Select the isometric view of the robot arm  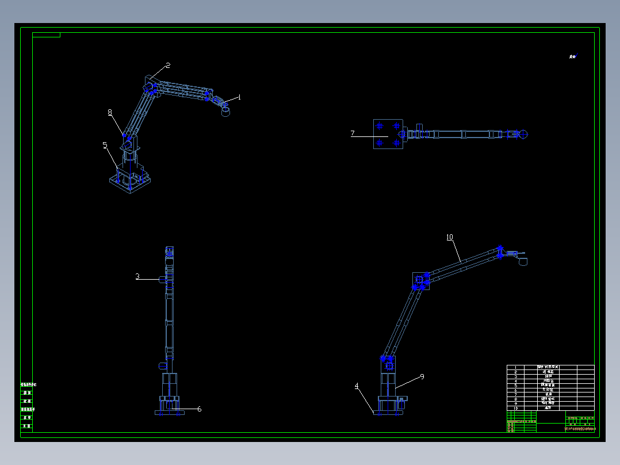(x=170, y=134)
